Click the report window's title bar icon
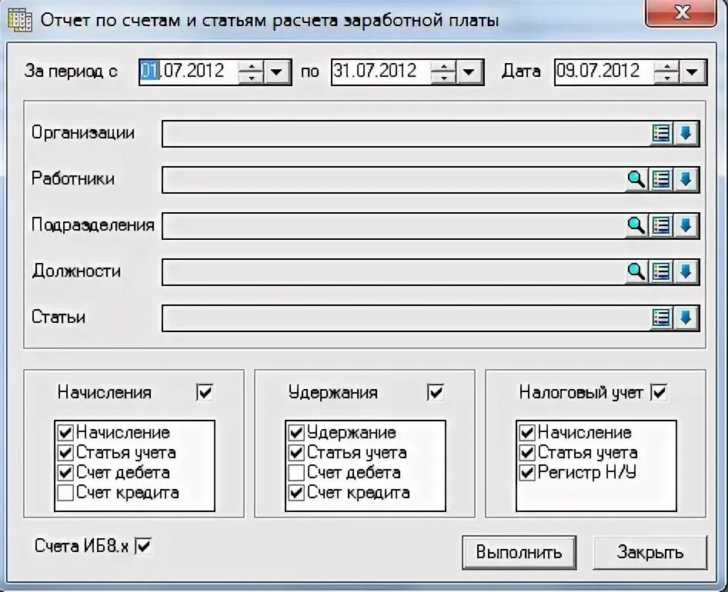 (x=20, y=21)
